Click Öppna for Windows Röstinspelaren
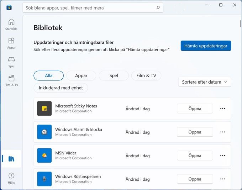This screenshot has height=190, width=242. pos(195,179)
